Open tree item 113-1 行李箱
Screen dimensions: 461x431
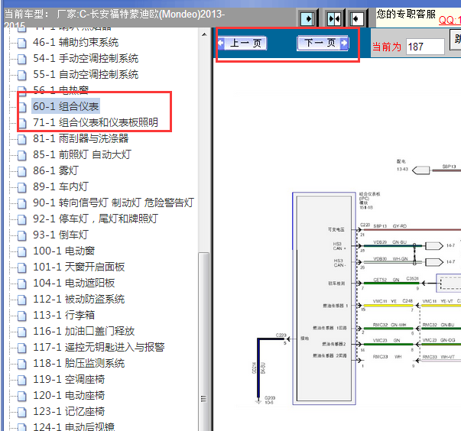pos(63,316)
